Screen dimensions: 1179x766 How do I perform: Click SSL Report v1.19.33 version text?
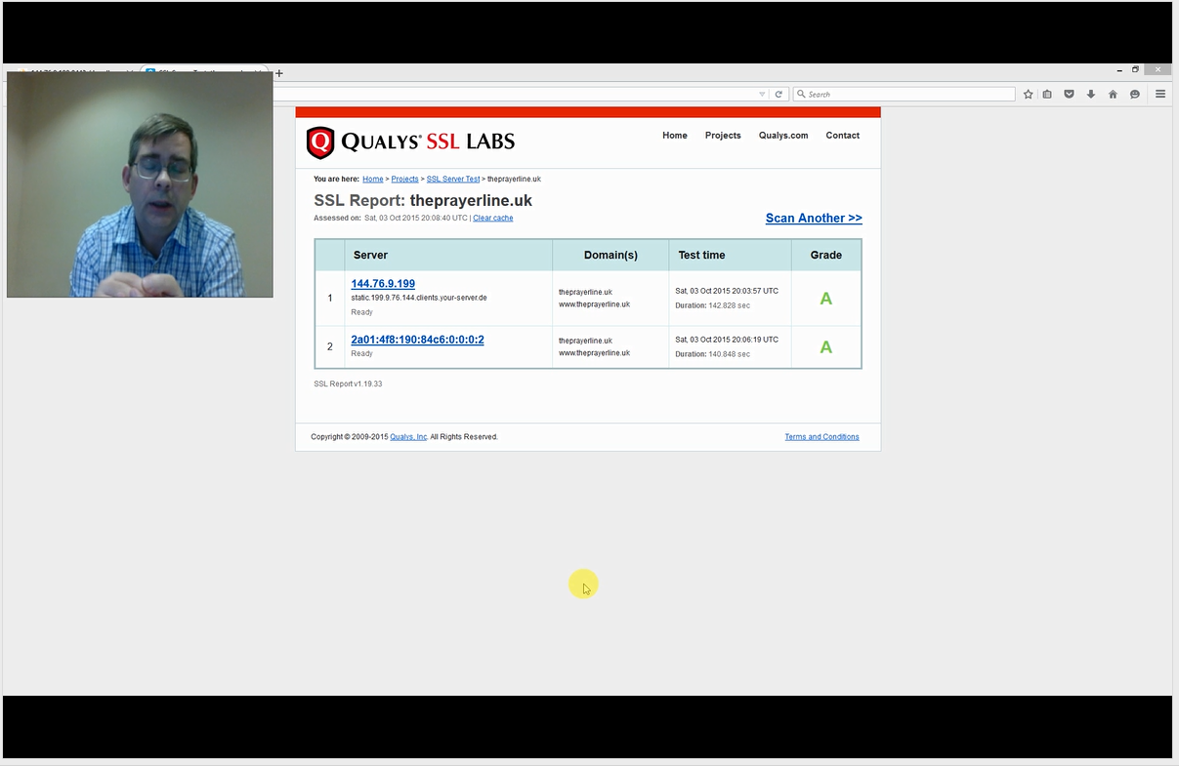click(348, 384)
